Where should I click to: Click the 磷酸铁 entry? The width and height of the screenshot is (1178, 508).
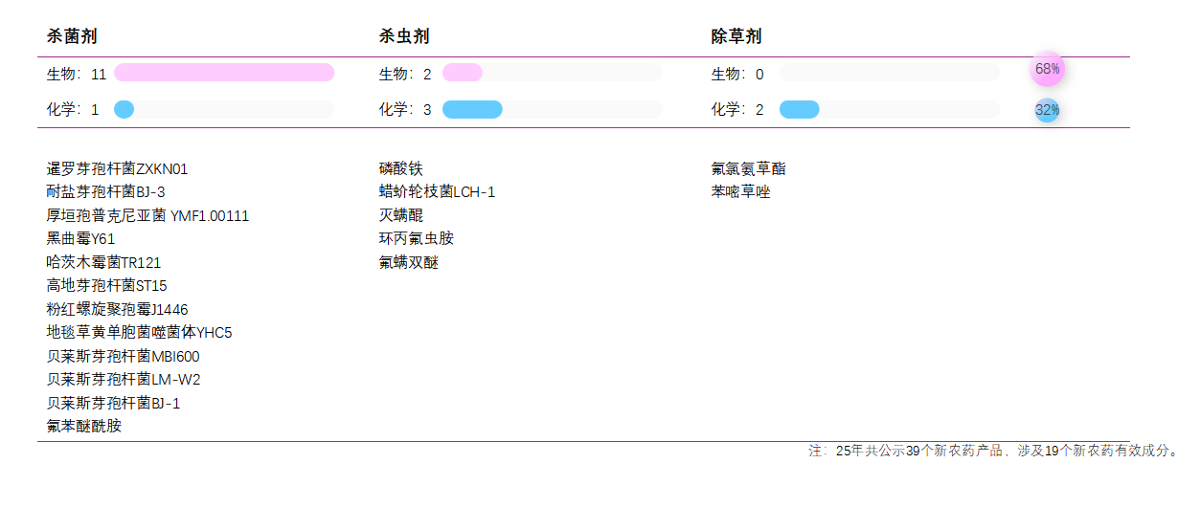coord(400,169)
